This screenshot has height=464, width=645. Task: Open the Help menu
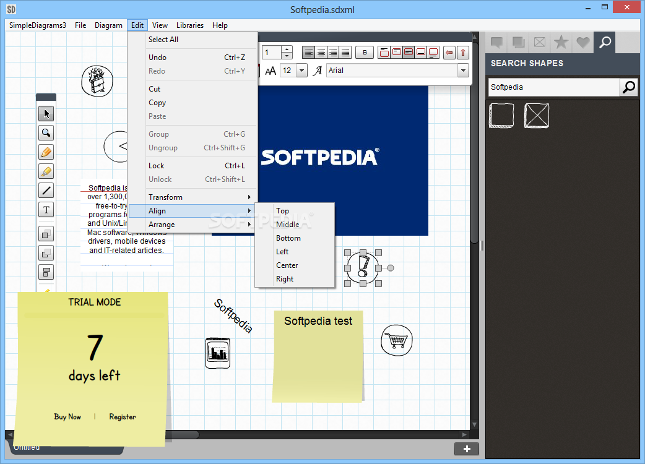point(220,25)
